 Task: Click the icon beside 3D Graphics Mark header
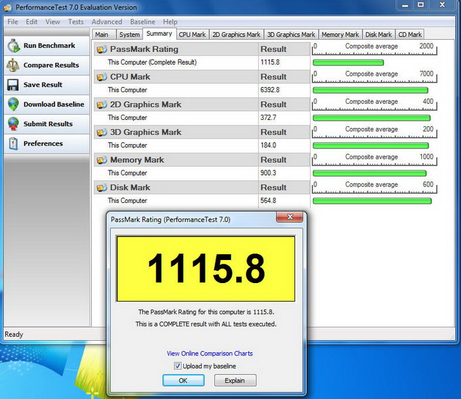(102, 133)
